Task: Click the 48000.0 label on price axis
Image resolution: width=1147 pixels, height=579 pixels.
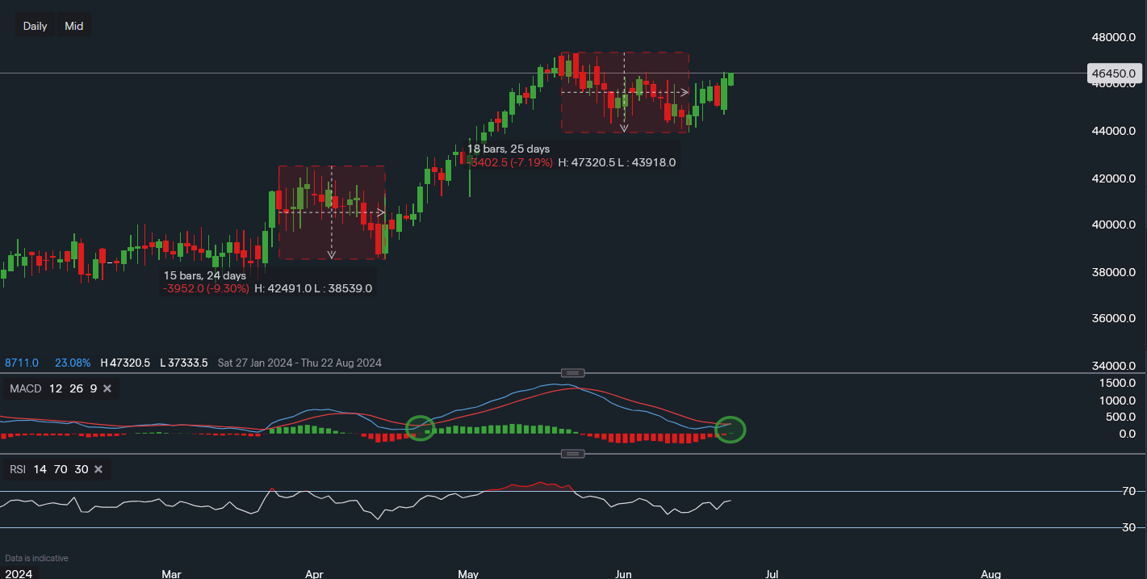Action: tap(1113, 37)
